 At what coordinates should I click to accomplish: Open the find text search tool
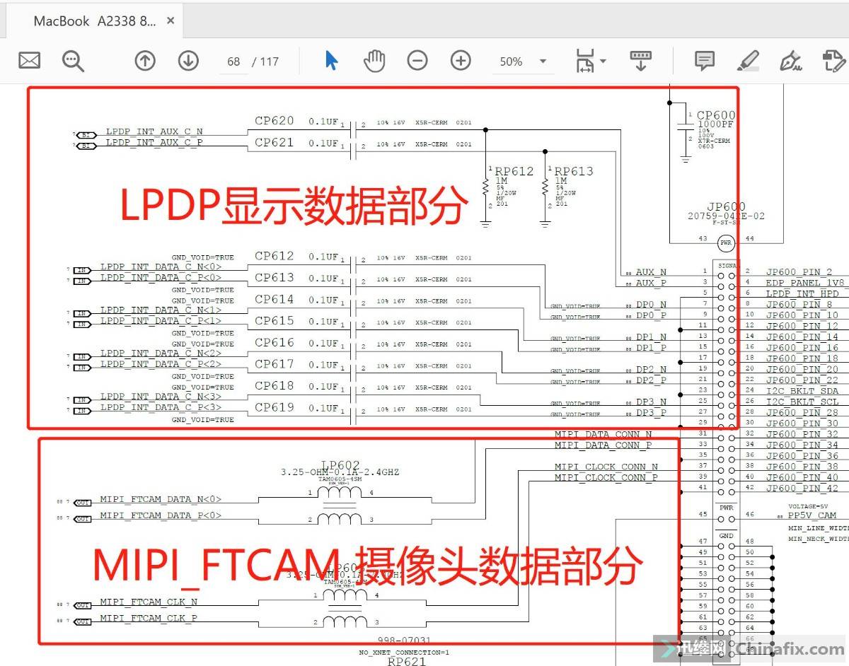coord(73,61)
